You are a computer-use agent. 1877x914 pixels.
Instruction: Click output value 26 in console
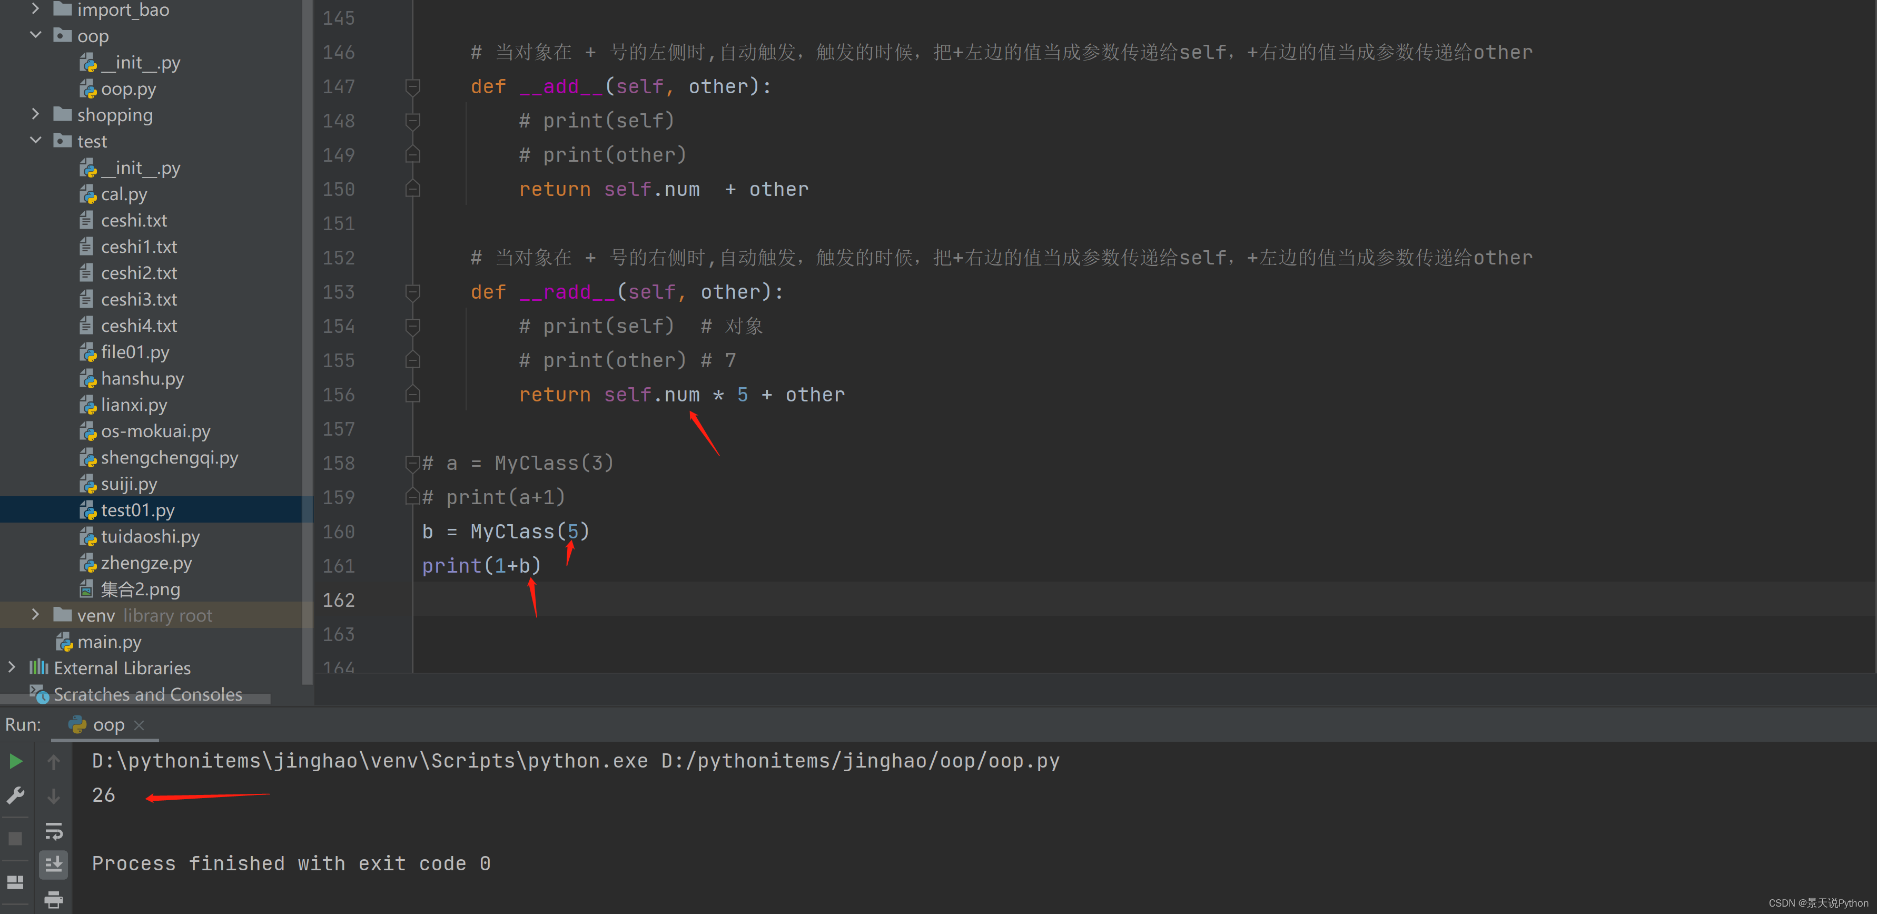click(103, 795)
